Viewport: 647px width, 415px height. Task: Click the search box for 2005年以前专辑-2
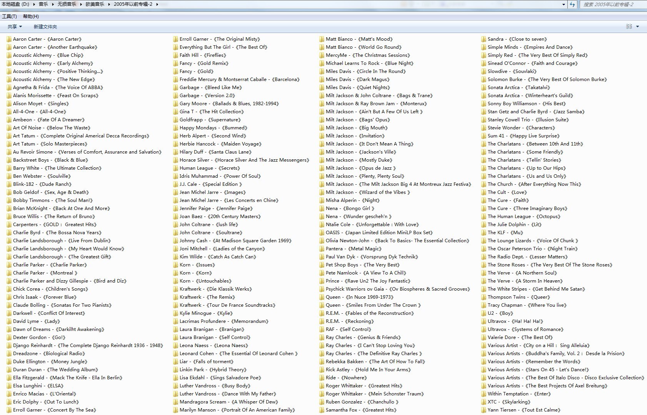pos(612,5)
